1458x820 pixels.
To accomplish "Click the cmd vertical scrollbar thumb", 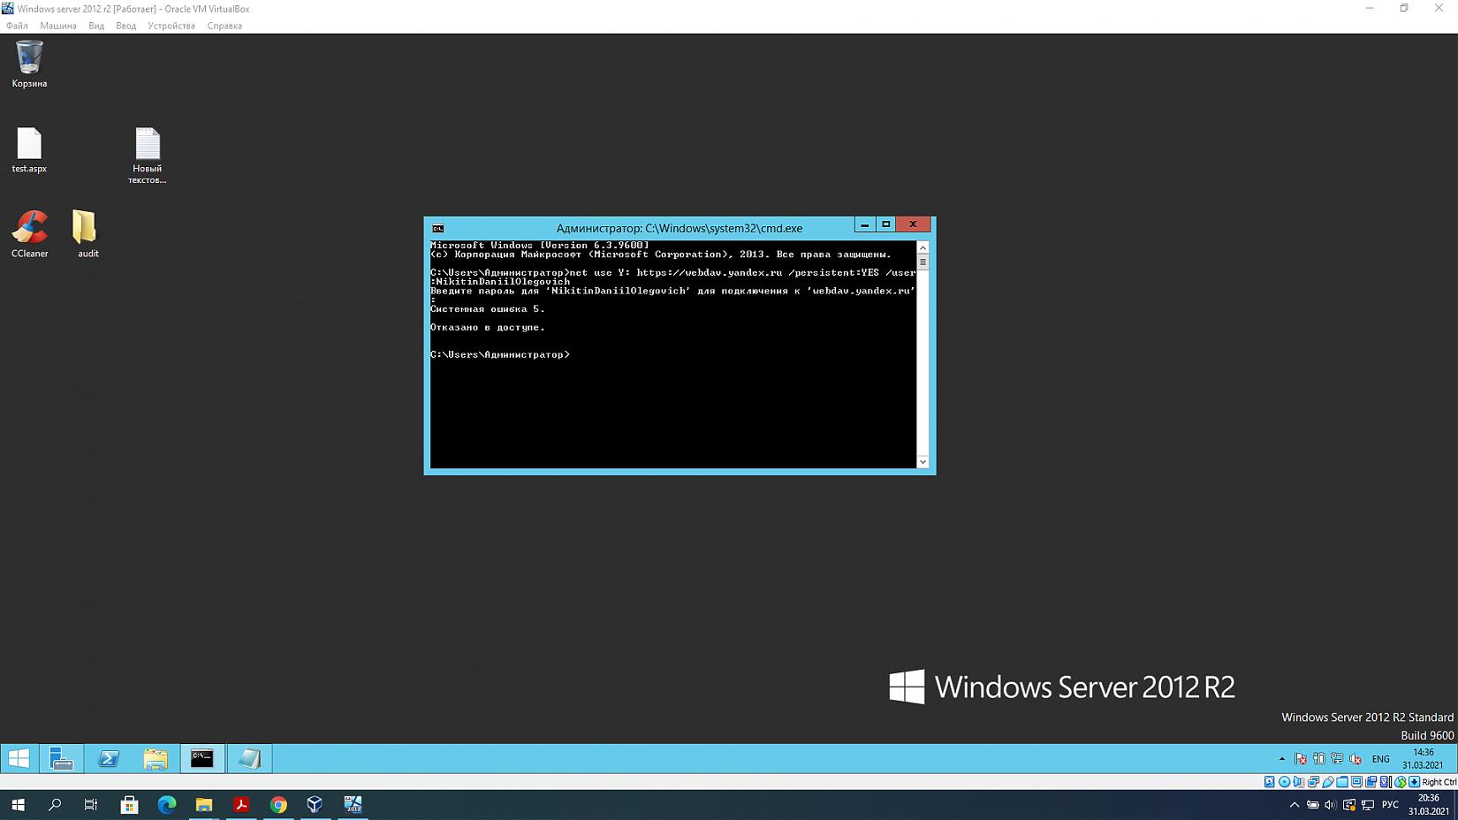I will click(x=923, y=262).
